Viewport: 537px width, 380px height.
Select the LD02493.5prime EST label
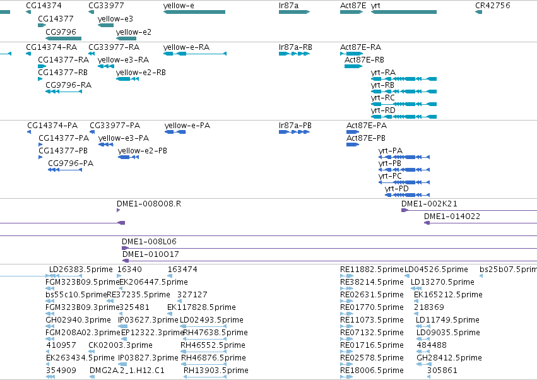(x=211, y=319)
